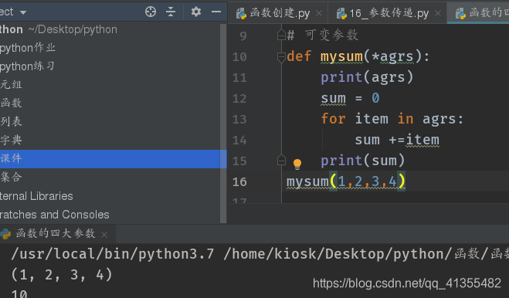Close the 函数创建.py tab

coord(319,13)
